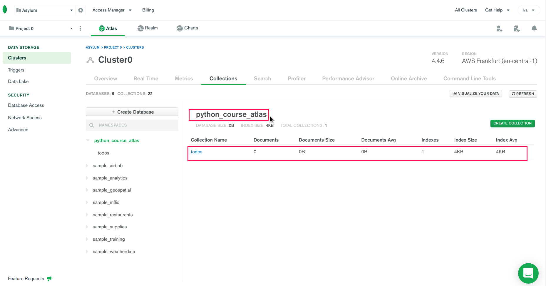Open the chat support bubble
The image size is (546, 286).
pyautogui.click(x=528, y=273)
